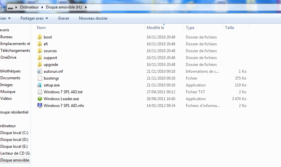This screenshot has height=167, width=281.
Task: Select the setup.exe installer icon
Action: pos(40,85)
